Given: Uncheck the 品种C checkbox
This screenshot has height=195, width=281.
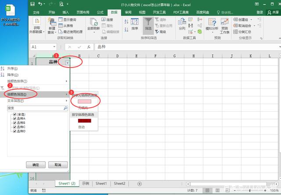Looking at the screenshot, I should coord(14,127).
